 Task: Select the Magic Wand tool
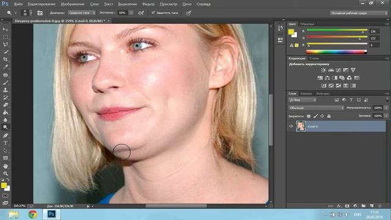click(x=5, y=52)
